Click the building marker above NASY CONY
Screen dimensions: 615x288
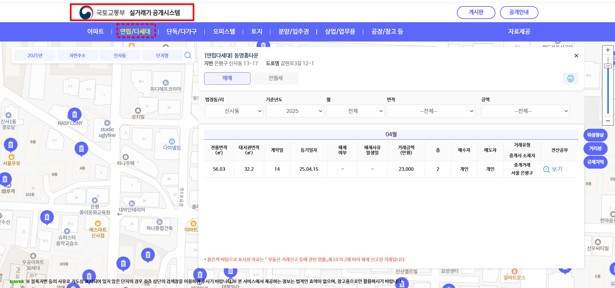[75, 115]
